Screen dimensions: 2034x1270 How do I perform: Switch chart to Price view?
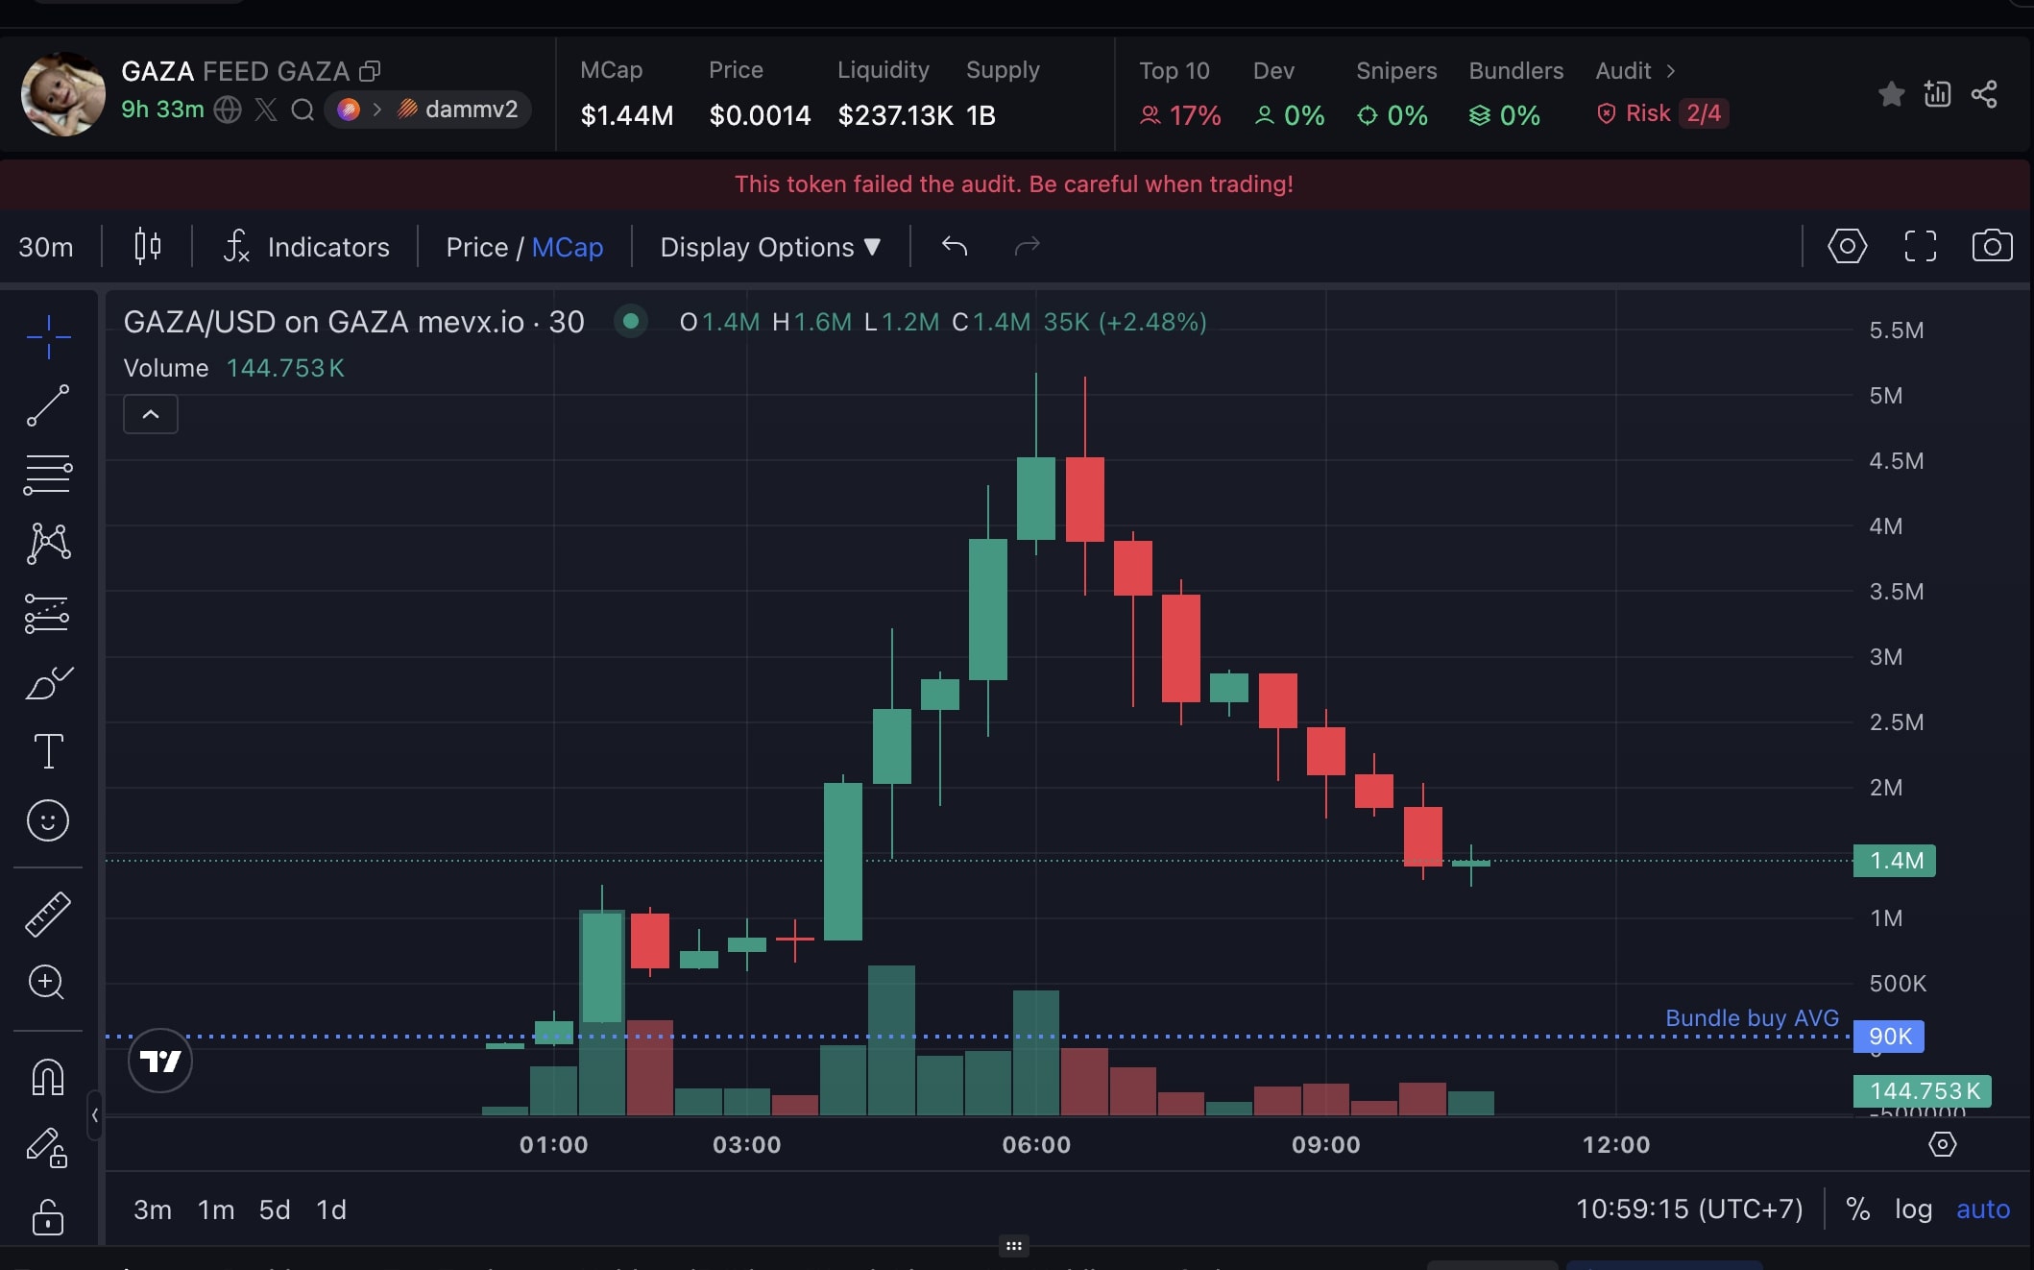pos(476,247)
